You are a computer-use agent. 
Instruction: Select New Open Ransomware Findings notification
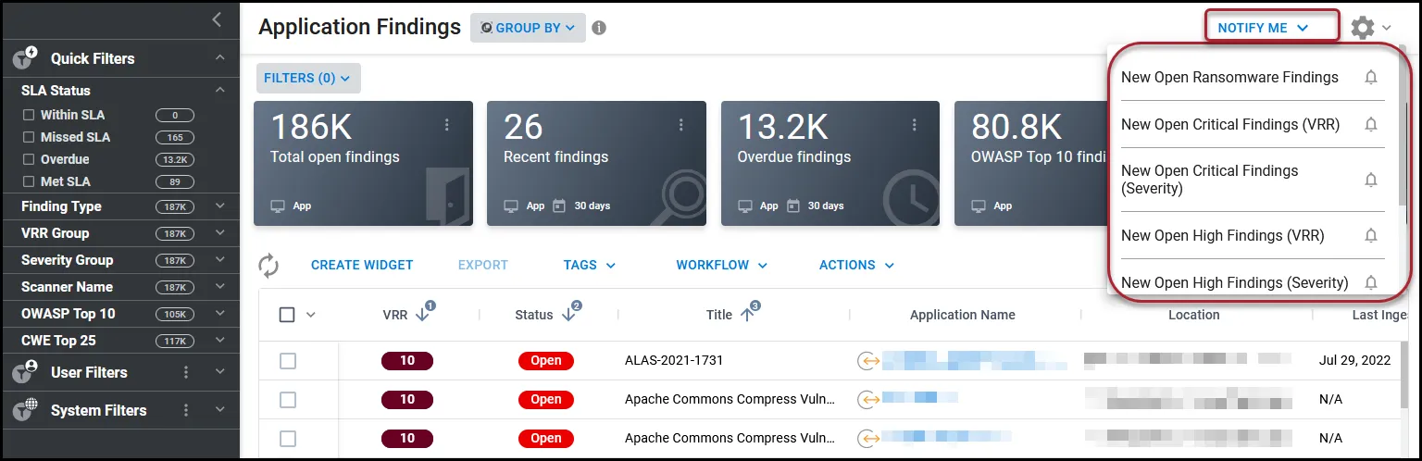coord(1229,78)
